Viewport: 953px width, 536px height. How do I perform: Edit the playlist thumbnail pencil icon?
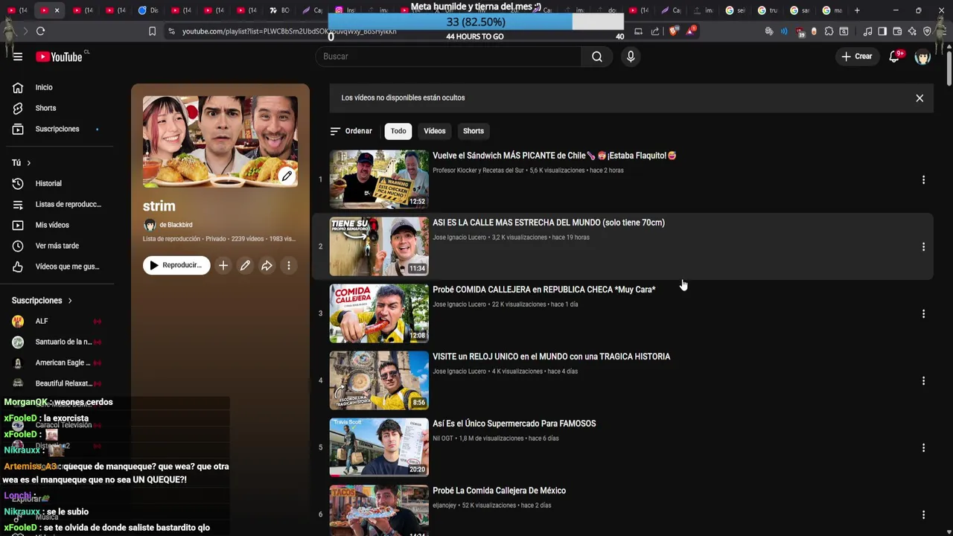click(287, 176)
